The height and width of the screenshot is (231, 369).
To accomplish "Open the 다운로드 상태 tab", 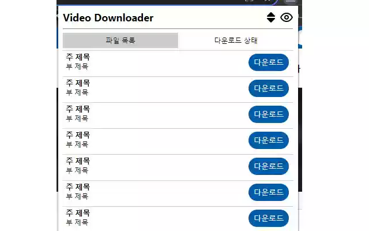I will [x=236, y=40].
